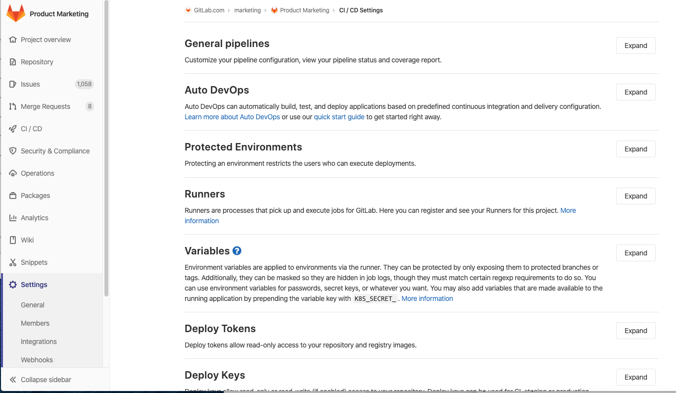
Task: Click the Issues sidebar icon
Action: 11,84
